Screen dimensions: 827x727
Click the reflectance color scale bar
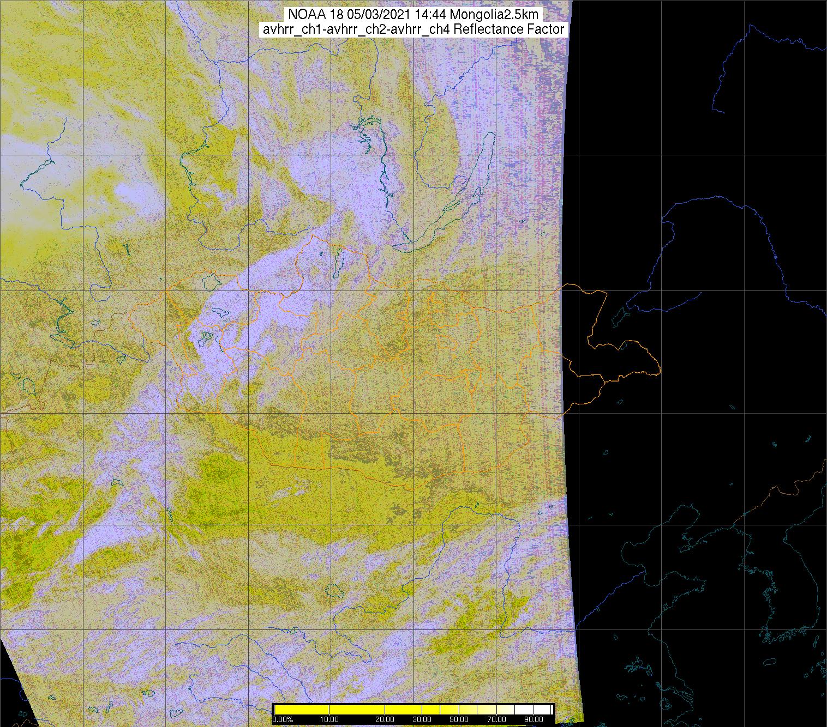[x=413, y=710]
